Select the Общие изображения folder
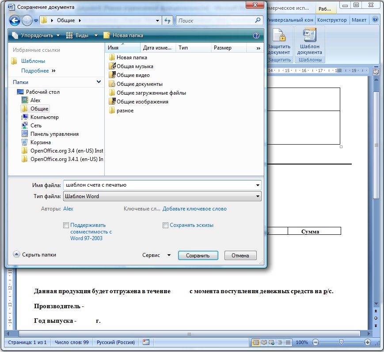 (139, 101)
